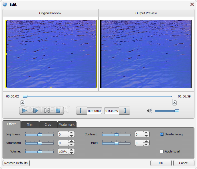Enable the Apply to all checkbox

162,151
